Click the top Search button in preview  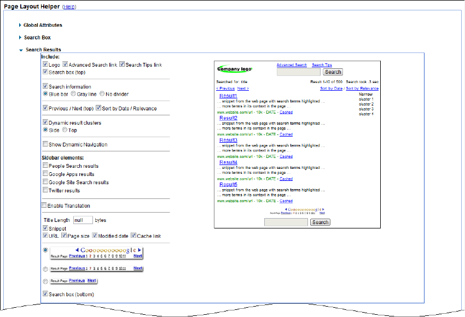(x=333, y=72)
